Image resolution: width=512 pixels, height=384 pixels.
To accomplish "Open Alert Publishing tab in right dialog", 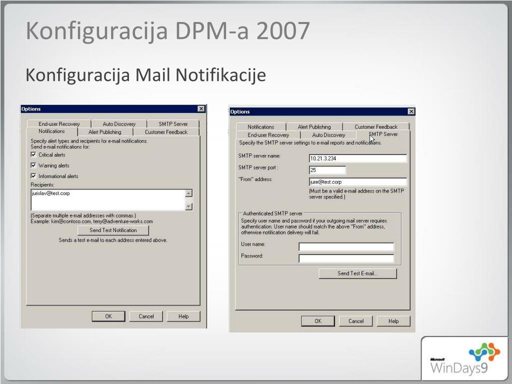I will coord(314,126).
